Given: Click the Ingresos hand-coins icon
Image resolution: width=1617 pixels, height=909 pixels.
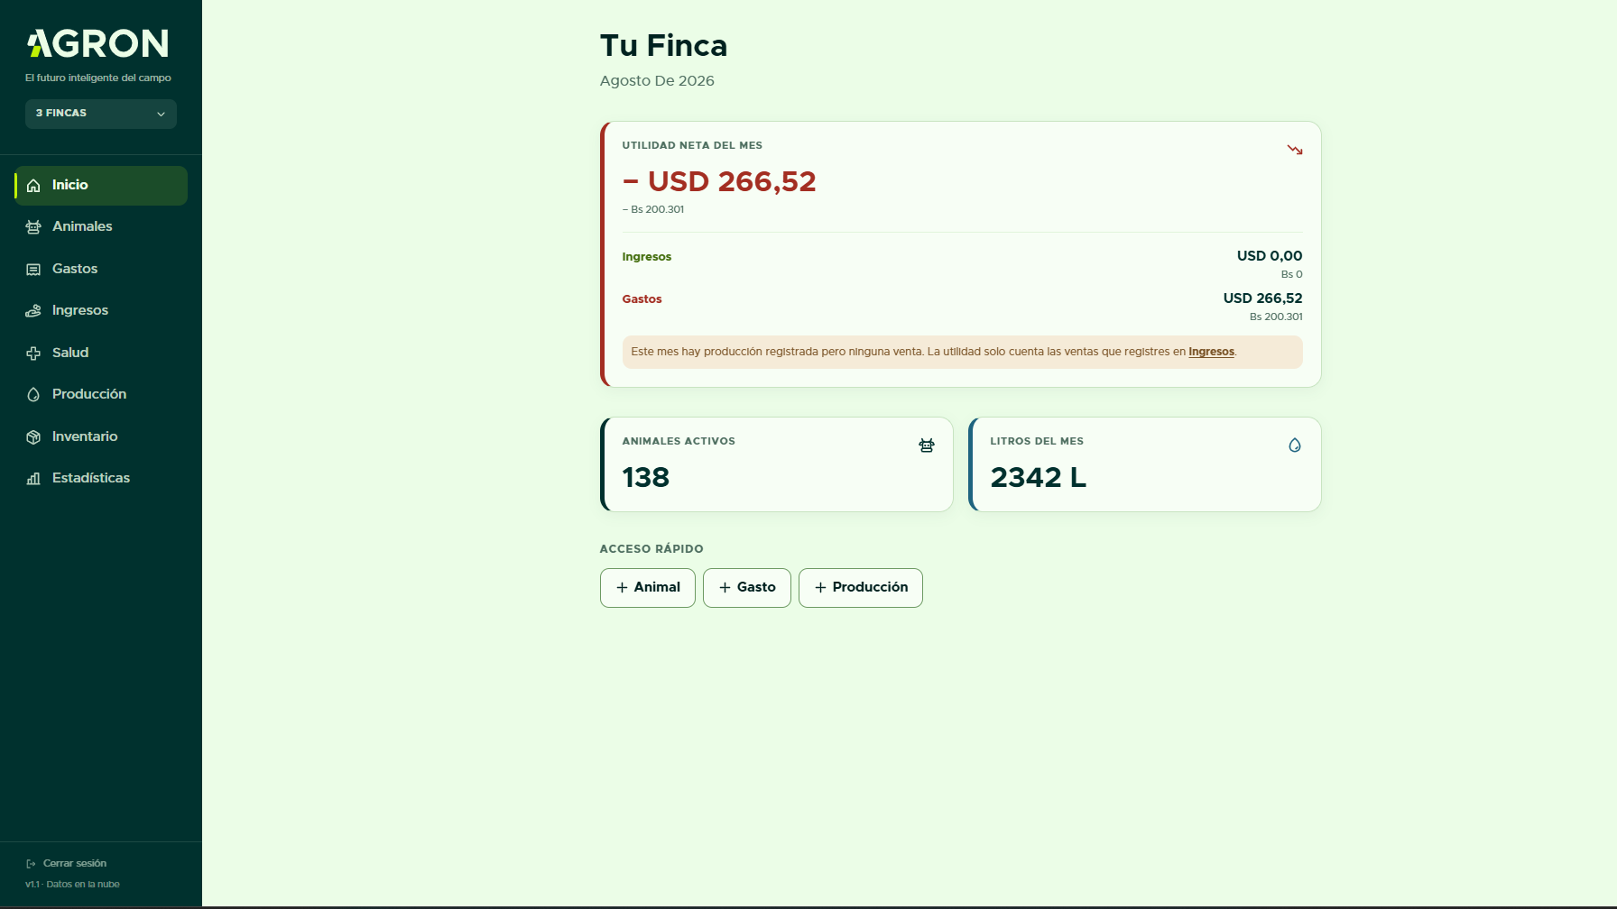Looking at the screenshot, I should (x=33, y=311).
